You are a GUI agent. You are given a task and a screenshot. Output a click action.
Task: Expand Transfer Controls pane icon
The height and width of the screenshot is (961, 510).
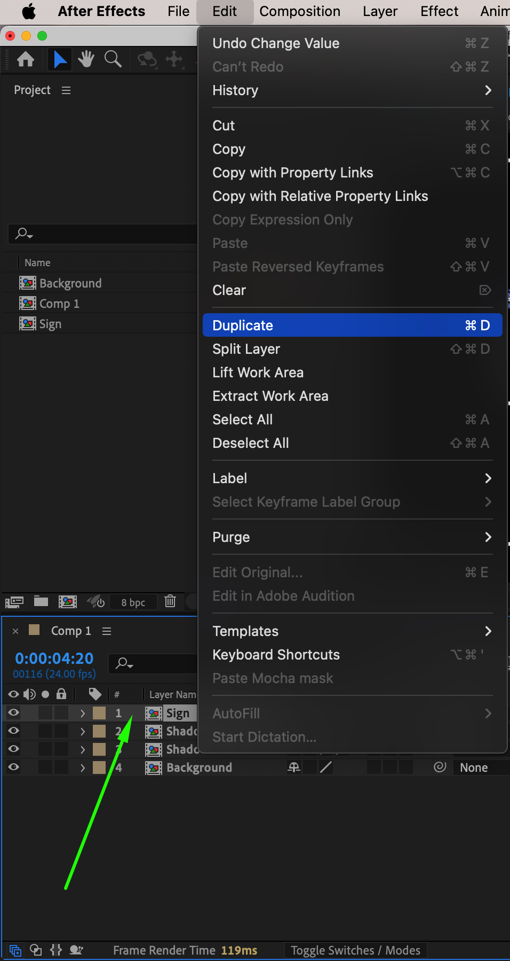point(36,950)
